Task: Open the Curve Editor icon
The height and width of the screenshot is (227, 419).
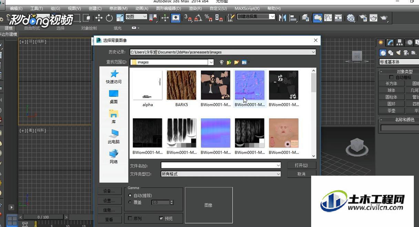Action: [x=328, y=18]
